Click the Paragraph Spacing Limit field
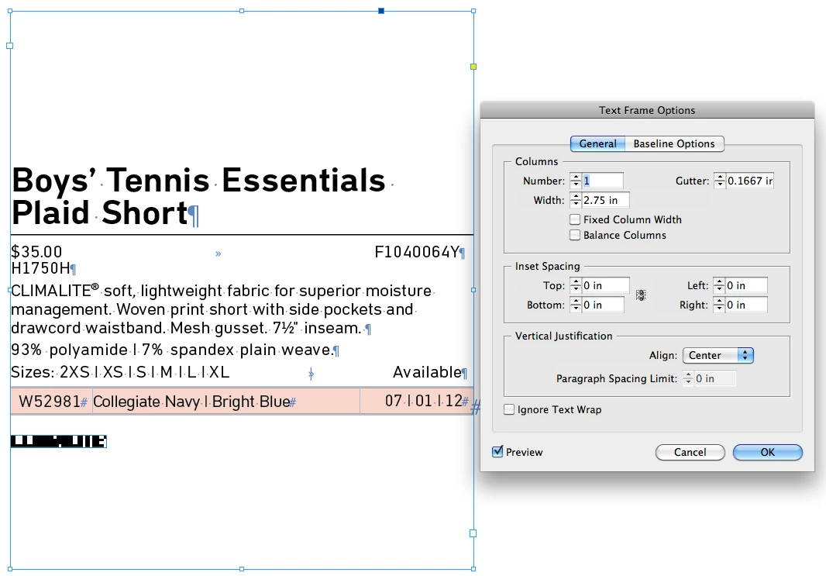Viewport: 826px width, 576px height. point(715,378)
